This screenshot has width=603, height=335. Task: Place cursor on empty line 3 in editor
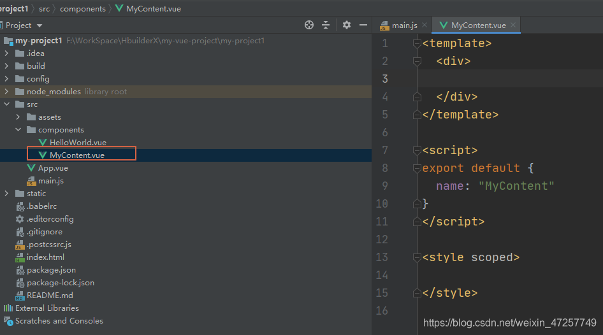coord(511,79)
